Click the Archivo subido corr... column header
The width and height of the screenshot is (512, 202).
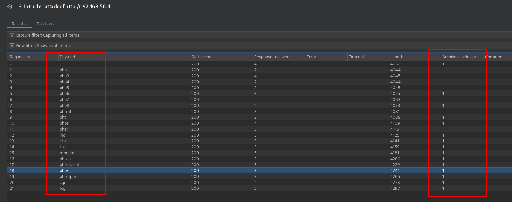click(461, 57)
